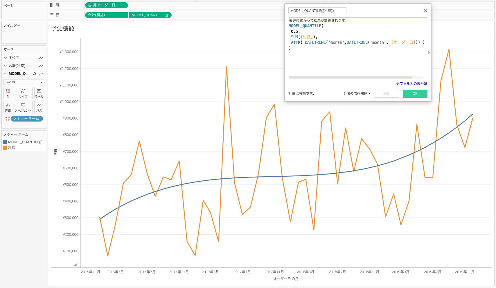Image resolution: width=496 pixels, height=288 pixels.
Task: Click the blue MODEL_QUANTILE legend swatch
Action: click(x=5, y=142)
